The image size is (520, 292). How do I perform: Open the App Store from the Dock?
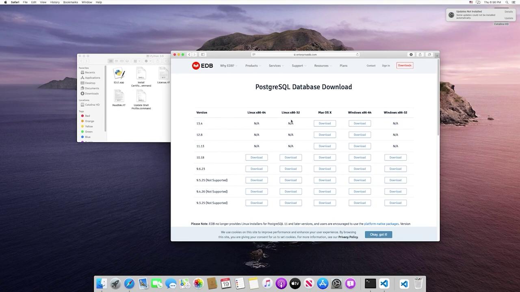[323, 283]
